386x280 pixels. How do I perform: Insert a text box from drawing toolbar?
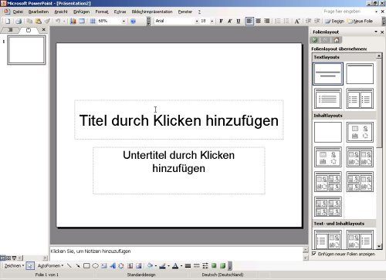coord(104,265)
